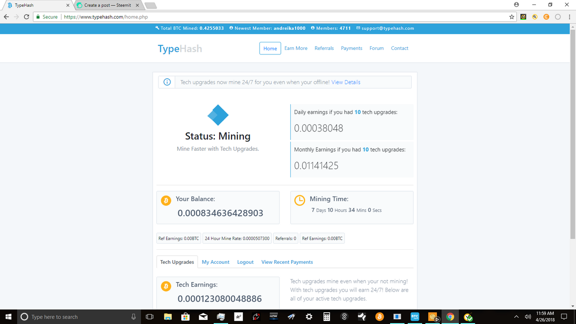Open the Earn More page
The width and height of the screenshot is (576, 324).
pos(296,48)
